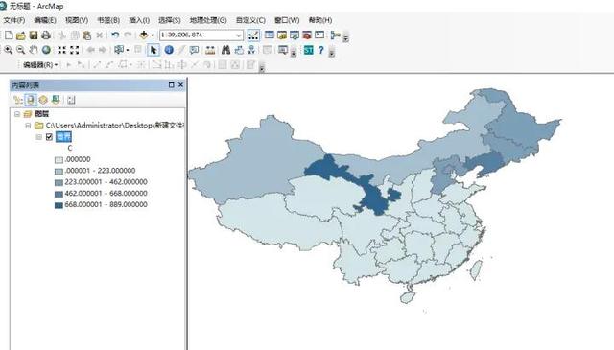List layers by drawing order
614x350 pixels.
pyautogui.click(x=17, y=100)
